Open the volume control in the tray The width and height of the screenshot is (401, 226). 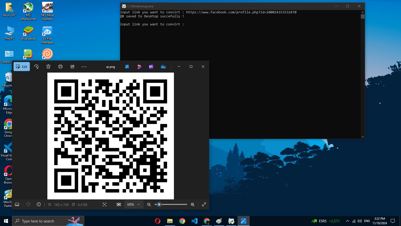point(360,221)
